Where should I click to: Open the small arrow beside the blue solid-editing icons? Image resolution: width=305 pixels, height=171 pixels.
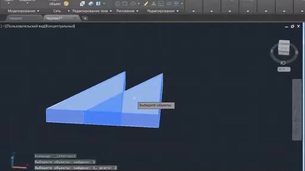pyautogui.click(x=104, y=3)
